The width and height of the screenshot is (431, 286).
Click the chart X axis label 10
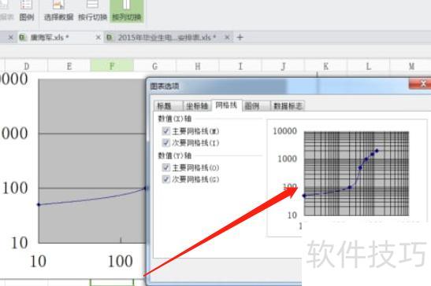38,261
